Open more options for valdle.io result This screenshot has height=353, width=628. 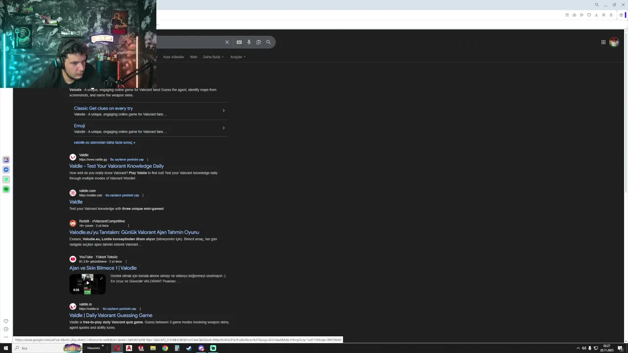click(x=140, y=309)
